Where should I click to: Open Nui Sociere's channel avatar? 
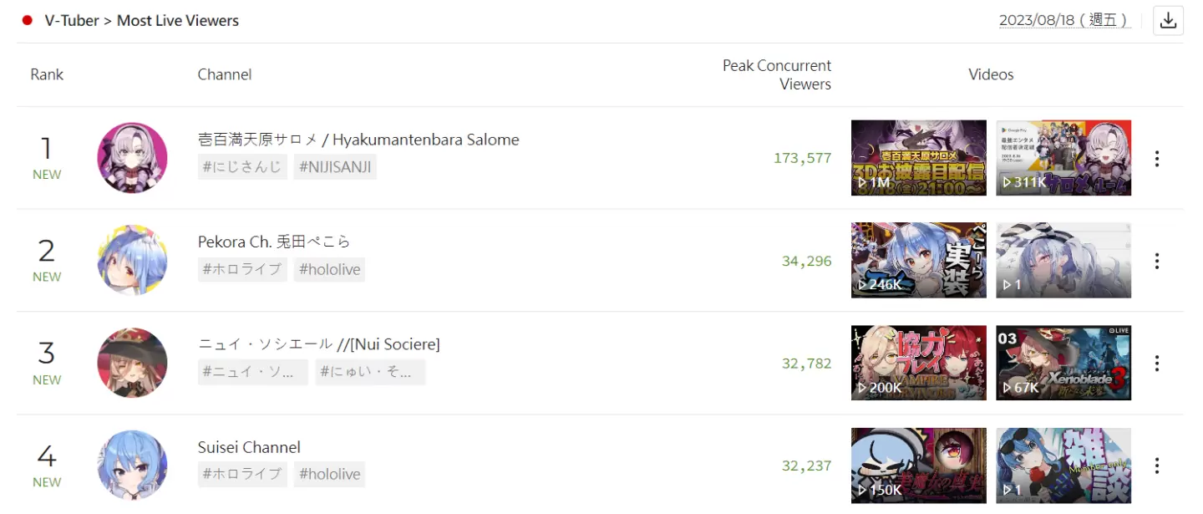132,363
